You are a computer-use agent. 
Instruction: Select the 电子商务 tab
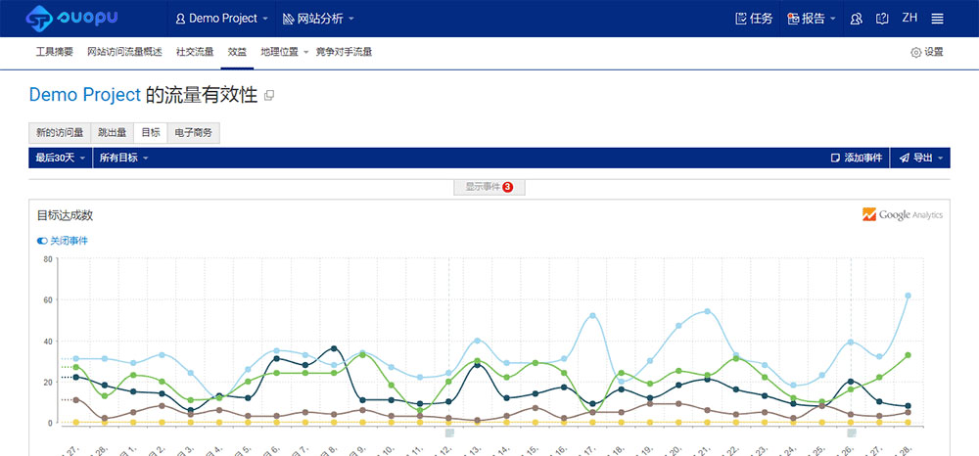[x=193, y=132]
